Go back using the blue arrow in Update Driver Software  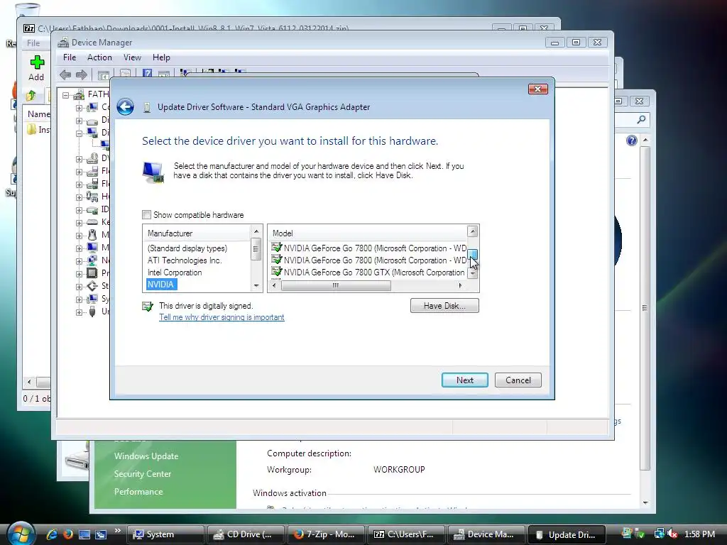(125, 107)
